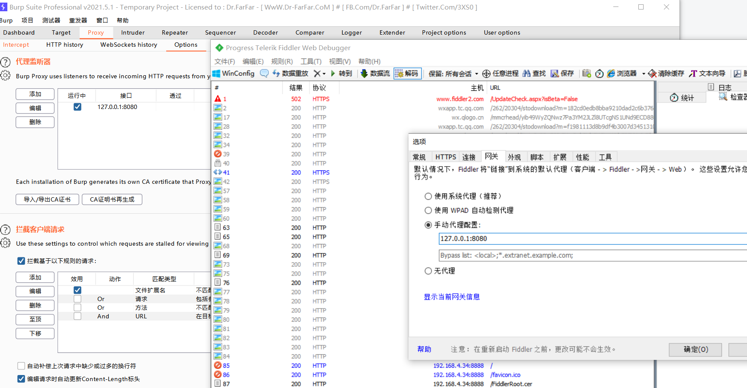
Task: Select session 86 favicon.ico row
Action: (x=433, y=375)
